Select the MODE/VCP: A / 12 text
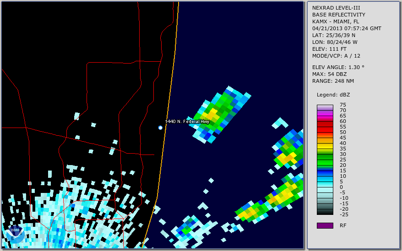The width and height of the screenshot is (402, 251). (336, 56)
